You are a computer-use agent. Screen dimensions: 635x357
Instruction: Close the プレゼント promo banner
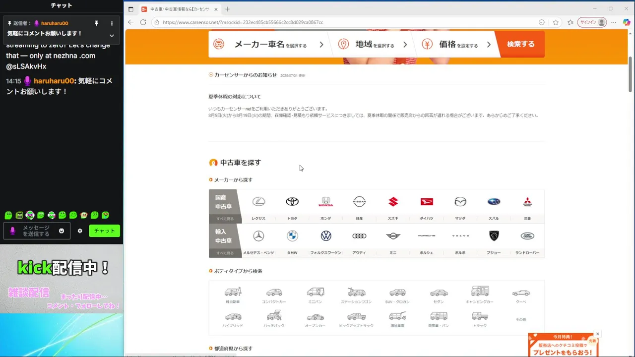tap(598, 334)
